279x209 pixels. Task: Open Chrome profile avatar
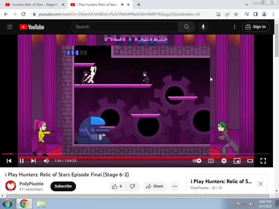tap(264, 14)
